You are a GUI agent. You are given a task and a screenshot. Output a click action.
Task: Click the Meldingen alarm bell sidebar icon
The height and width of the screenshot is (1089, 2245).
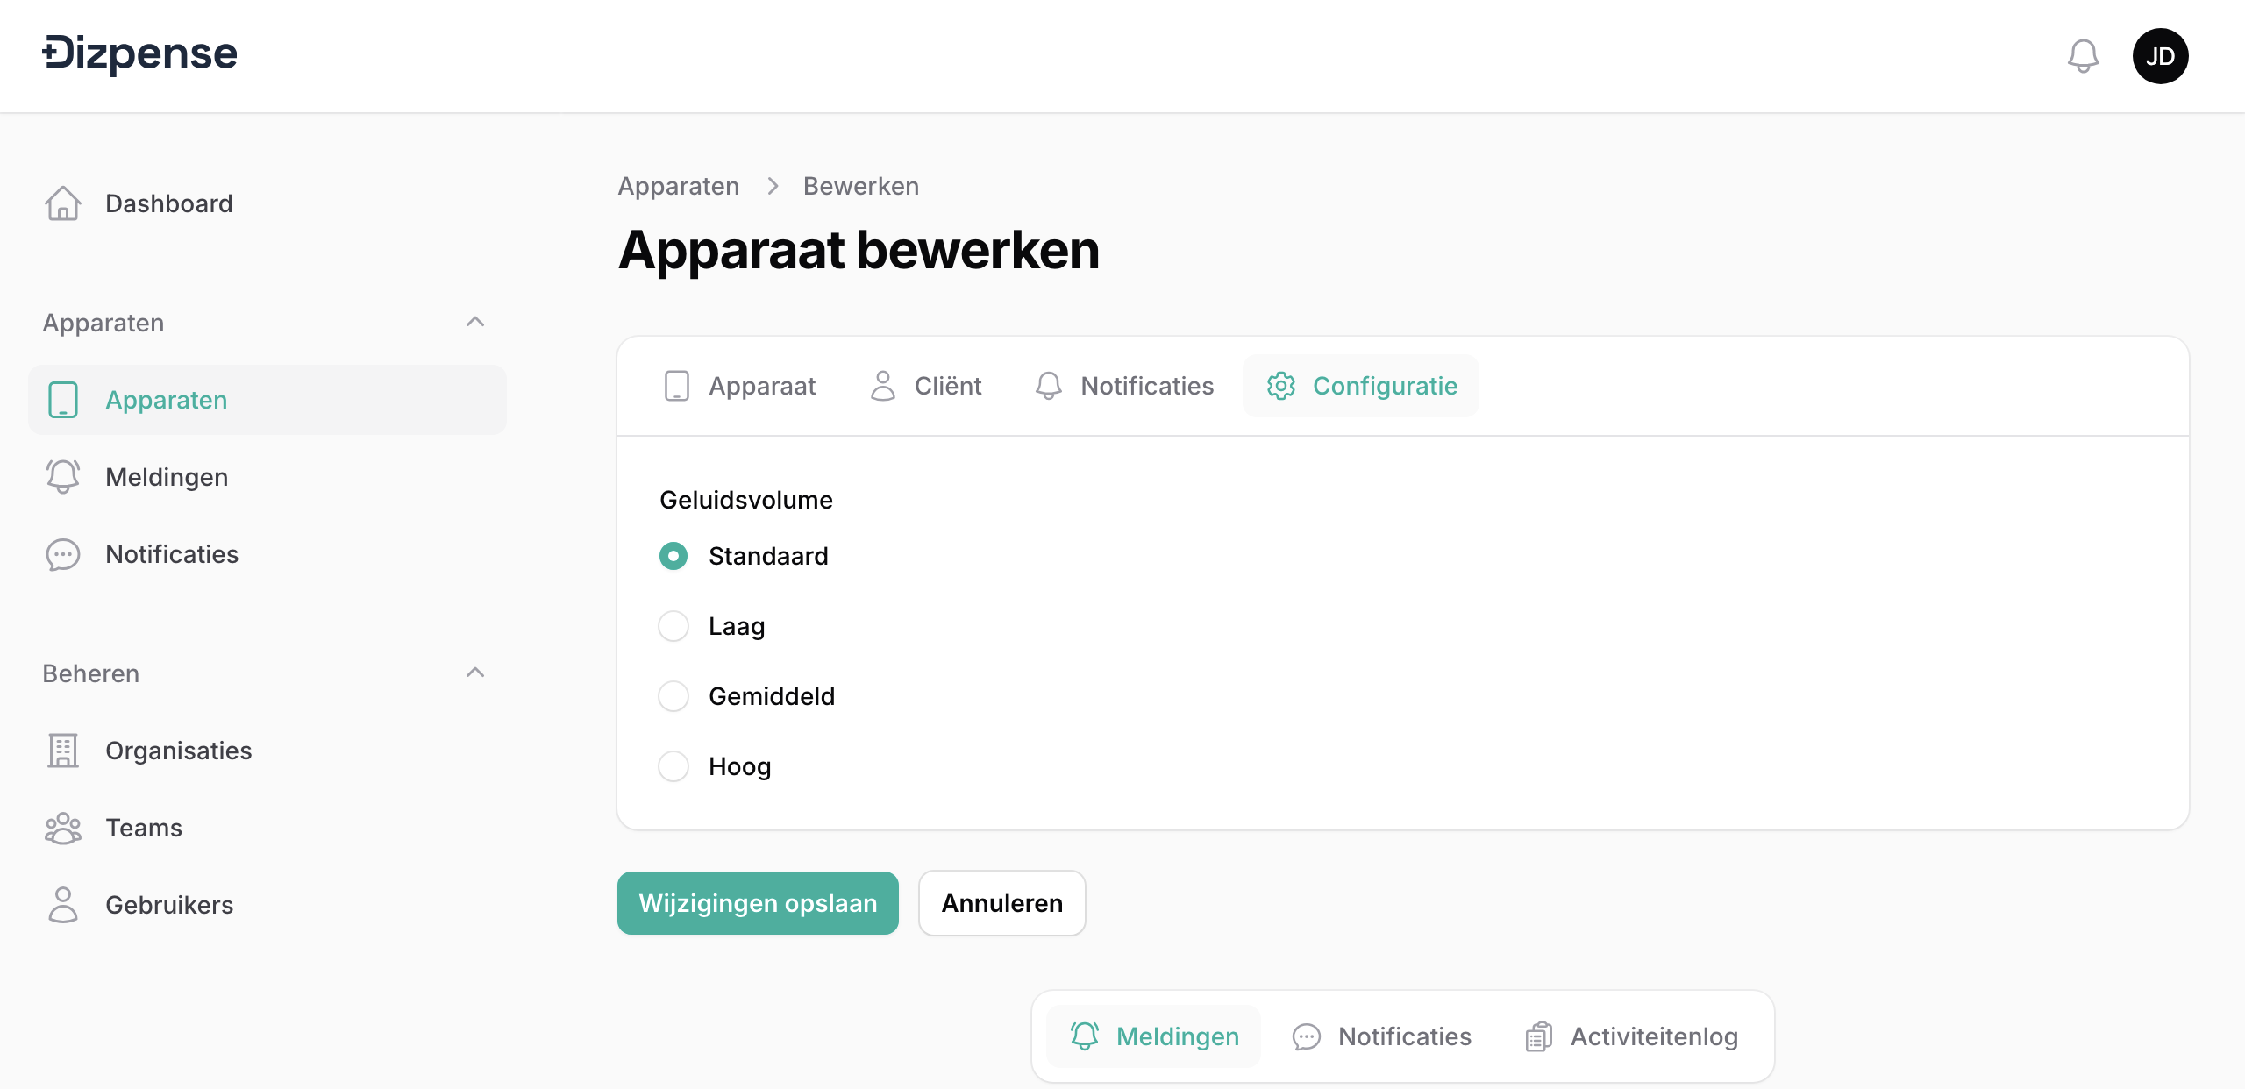click(x=63, y=477)
